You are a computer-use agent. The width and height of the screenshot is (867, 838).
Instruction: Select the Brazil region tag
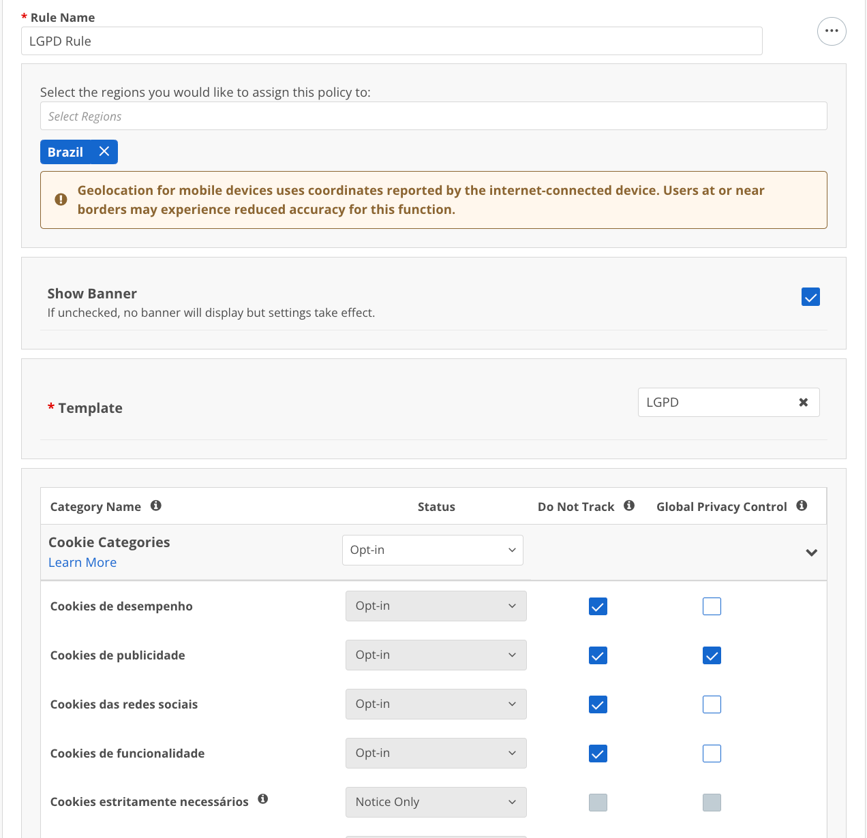click(65, 152)
